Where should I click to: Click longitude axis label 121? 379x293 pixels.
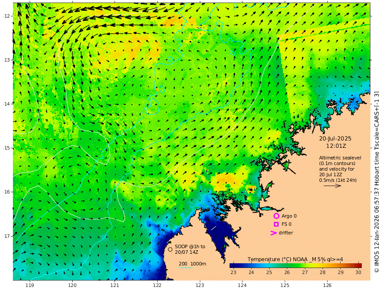tap(115, 286)
